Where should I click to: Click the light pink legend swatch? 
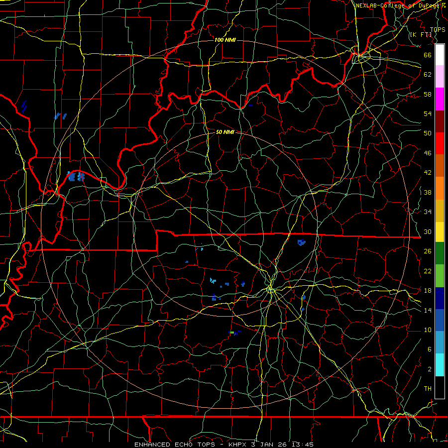[440, 77]
